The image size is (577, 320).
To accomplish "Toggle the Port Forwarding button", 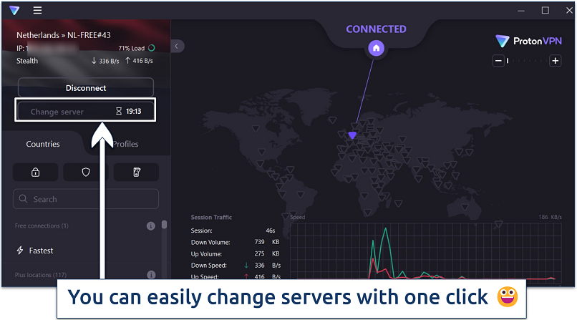I will 136,172.
